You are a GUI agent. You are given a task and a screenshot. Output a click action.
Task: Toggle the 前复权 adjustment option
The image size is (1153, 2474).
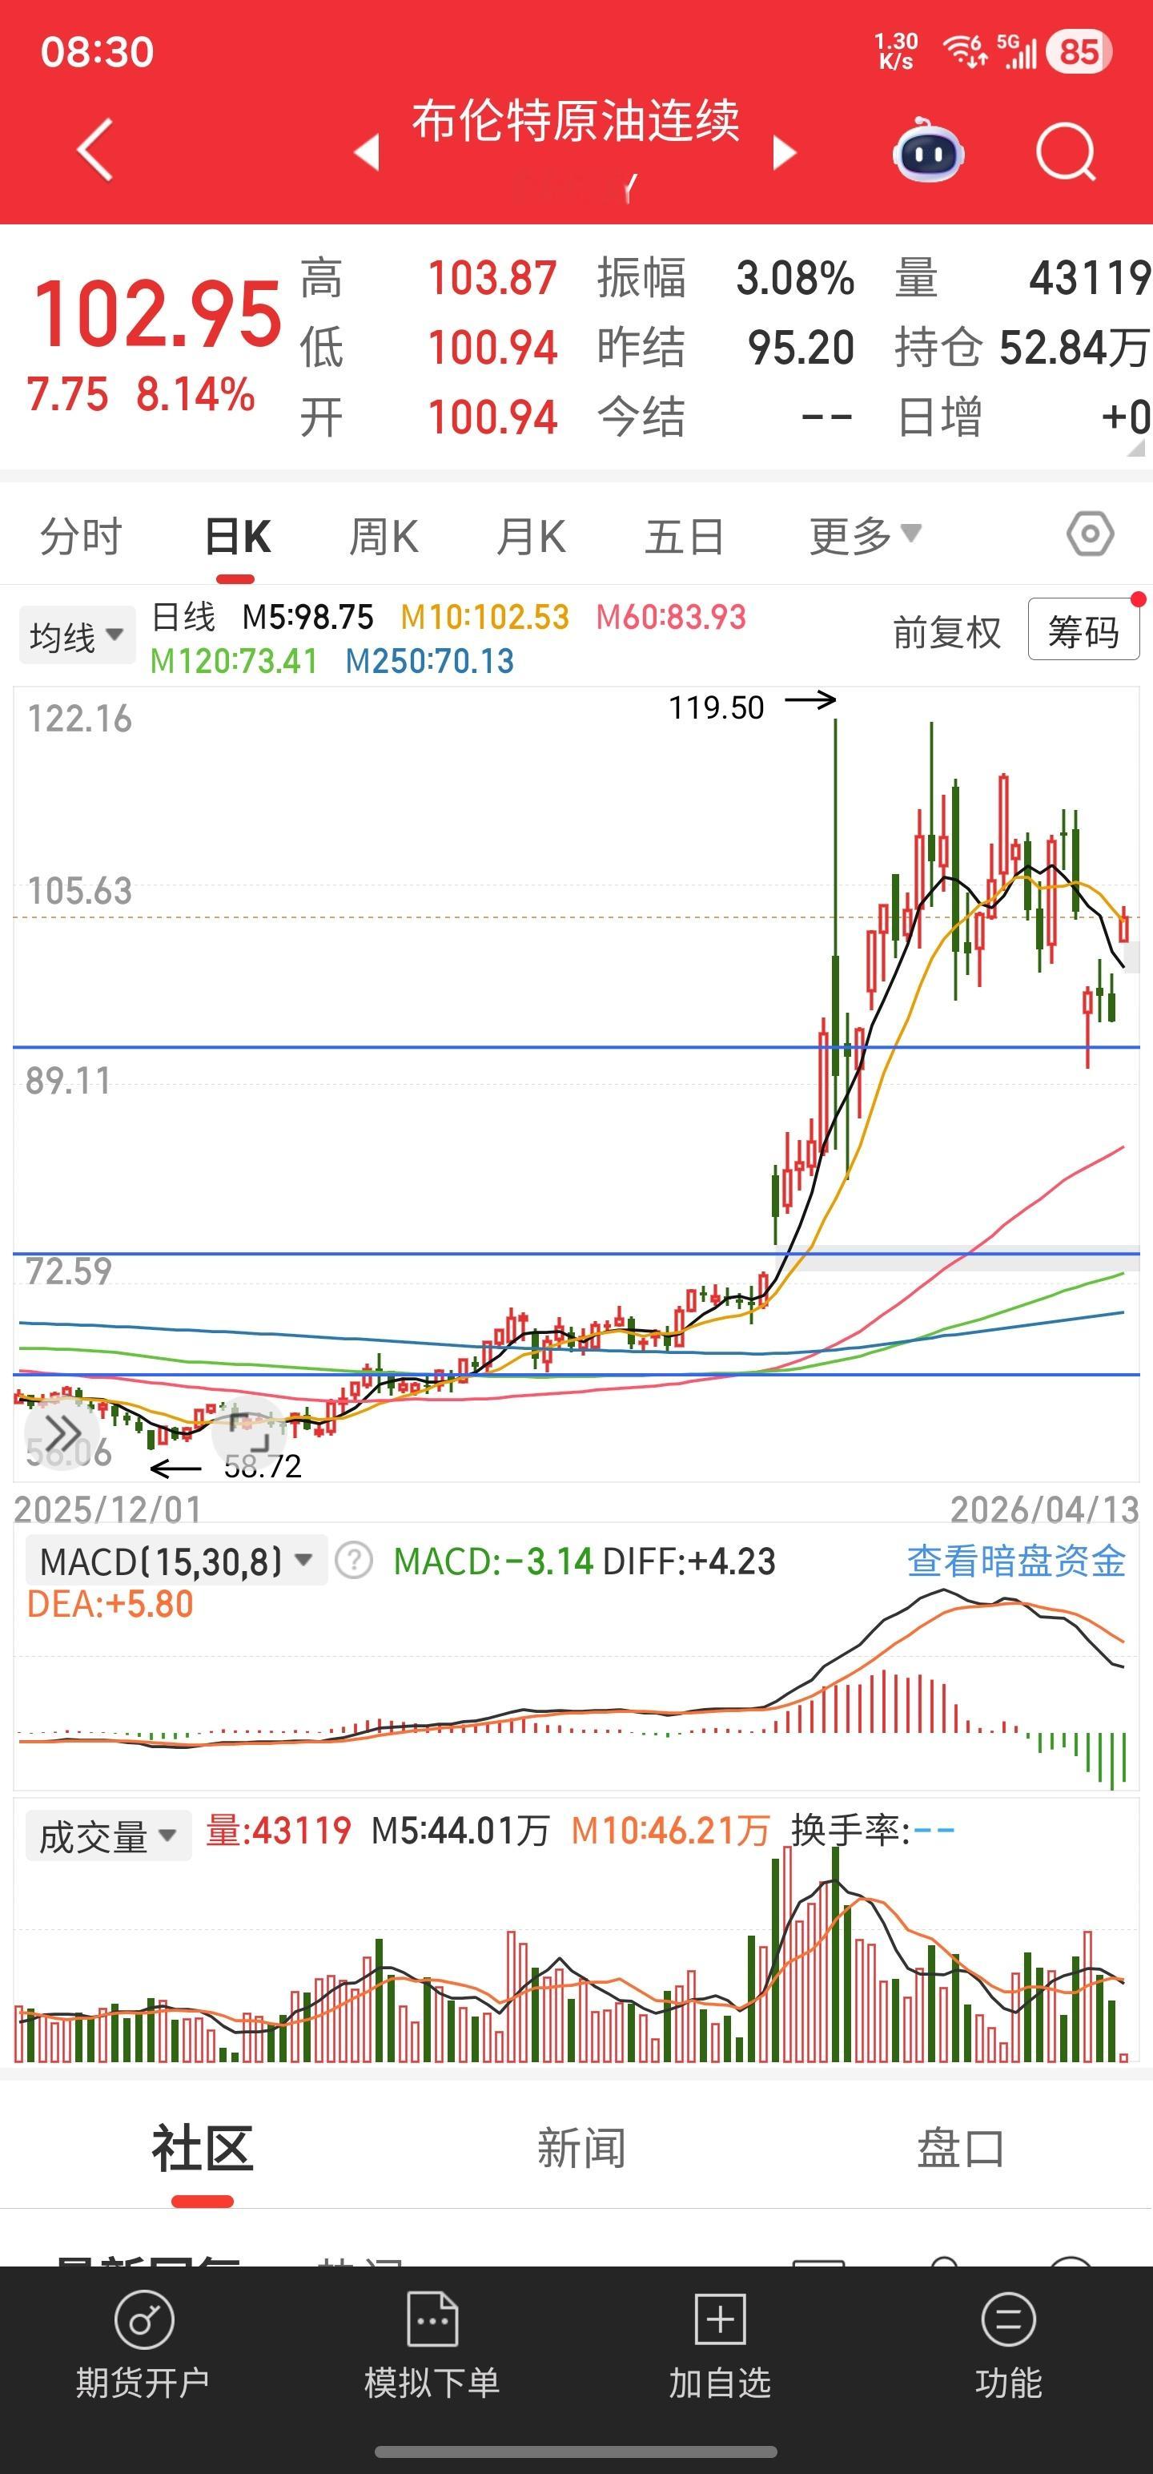tap(946, 633)
